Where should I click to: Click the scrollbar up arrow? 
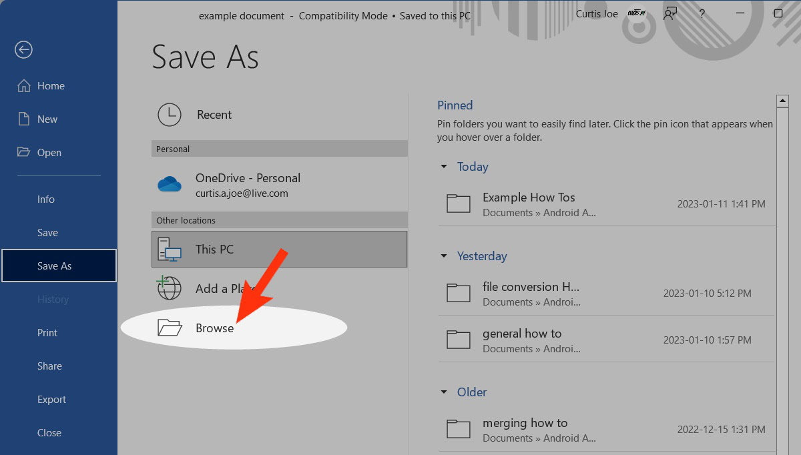pos(783,101)
